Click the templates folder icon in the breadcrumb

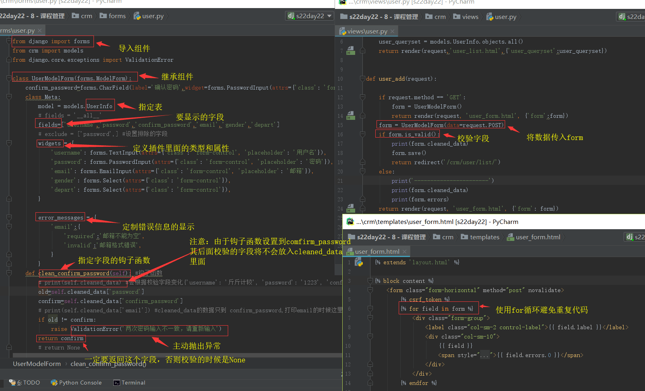[x=464, y=237]
